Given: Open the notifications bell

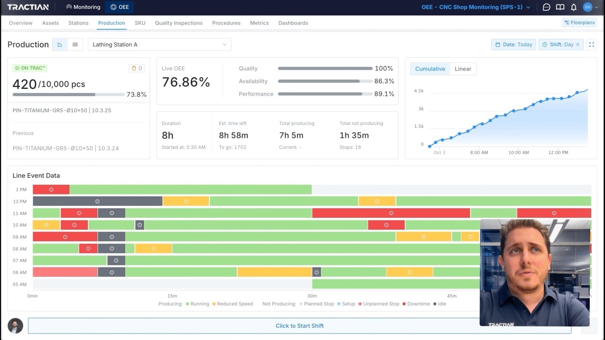Looking at the screenshot, I should [x=573, y=7].
